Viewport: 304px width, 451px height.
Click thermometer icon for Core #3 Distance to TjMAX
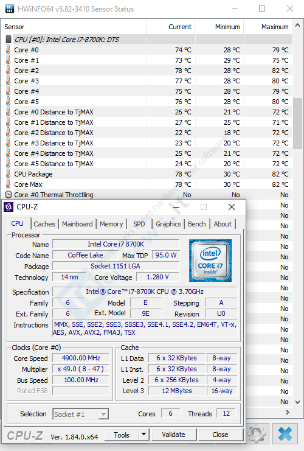(9, 143)
